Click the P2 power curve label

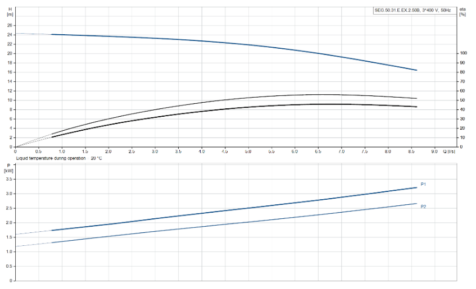click(x=423, y=207)
